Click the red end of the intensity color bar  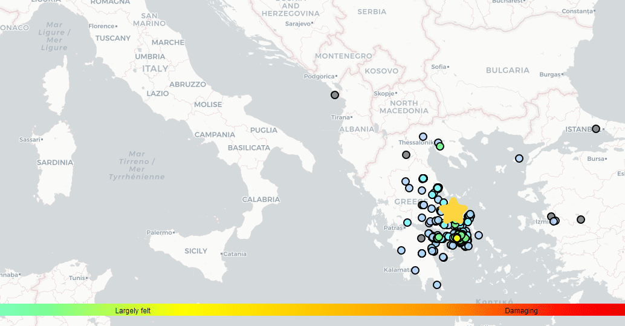tap(617, 310)
